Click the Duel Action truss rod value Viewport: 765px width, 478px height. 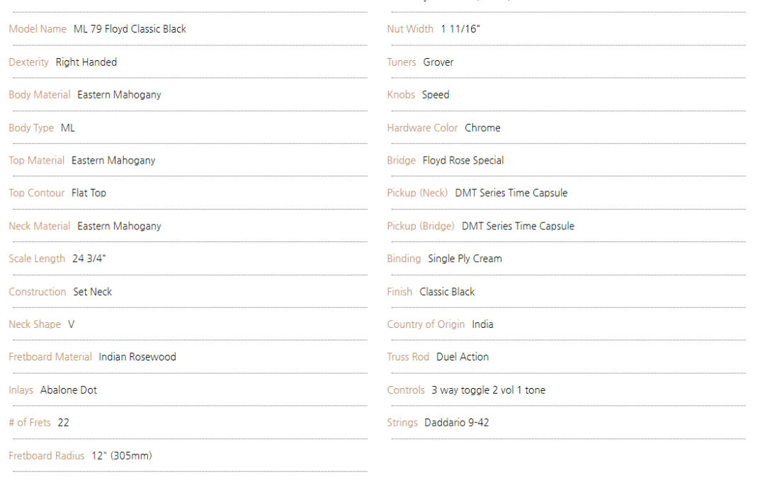pyautogui.click(x=463, y=357)
